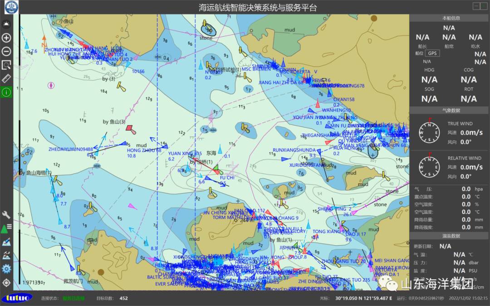Center the chart with the crosshair locate icon
Viewport: 490px width, 306px height.
click(6, 282)
